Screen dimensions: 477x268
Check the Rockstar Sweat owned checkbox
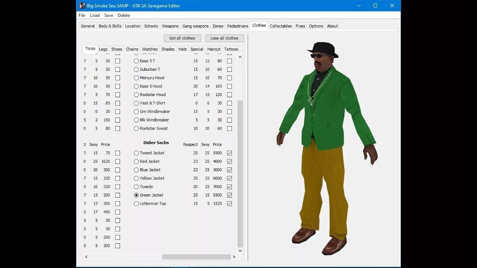point(230,128)
